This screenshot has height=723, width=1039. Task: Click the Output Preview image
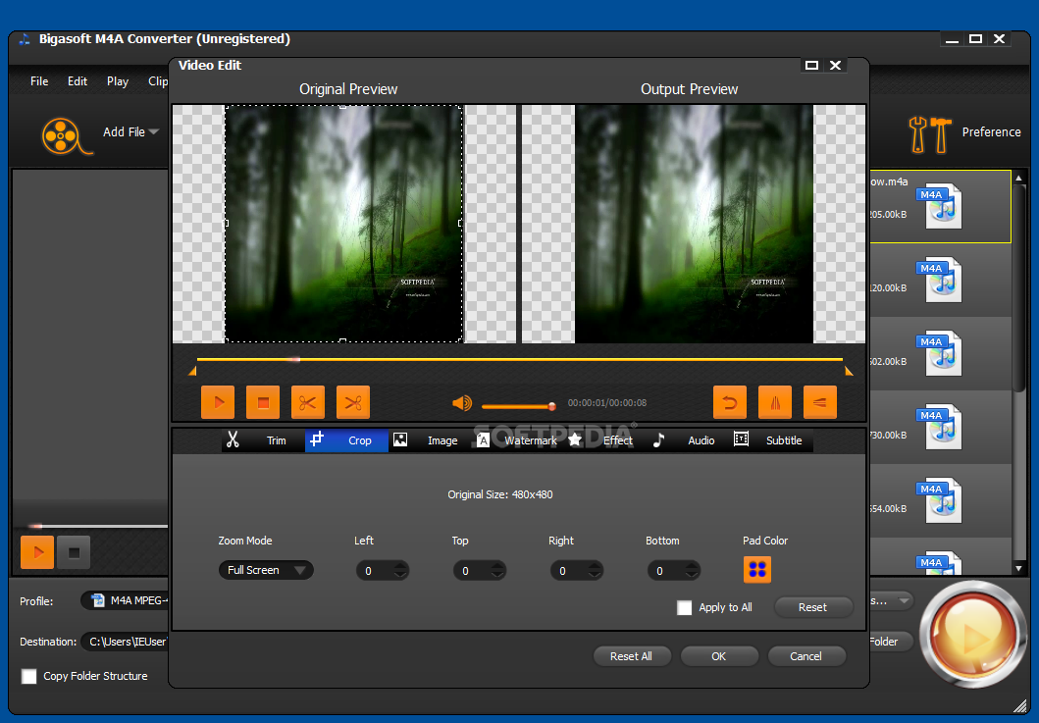(x=693, y=224)
